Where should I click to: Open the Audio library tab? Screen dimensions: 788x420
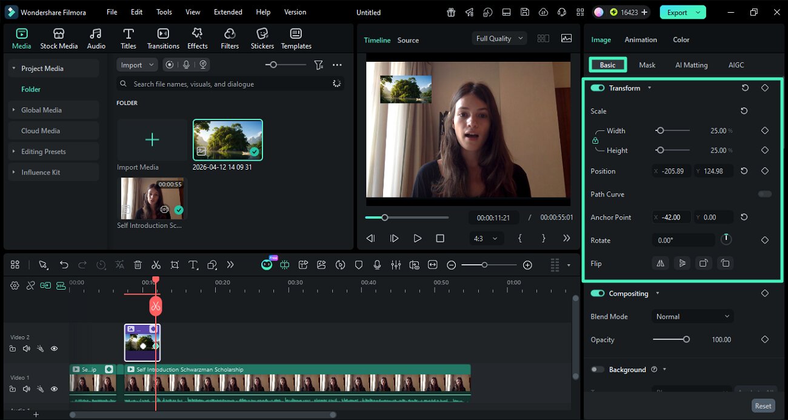pos(96,39)
